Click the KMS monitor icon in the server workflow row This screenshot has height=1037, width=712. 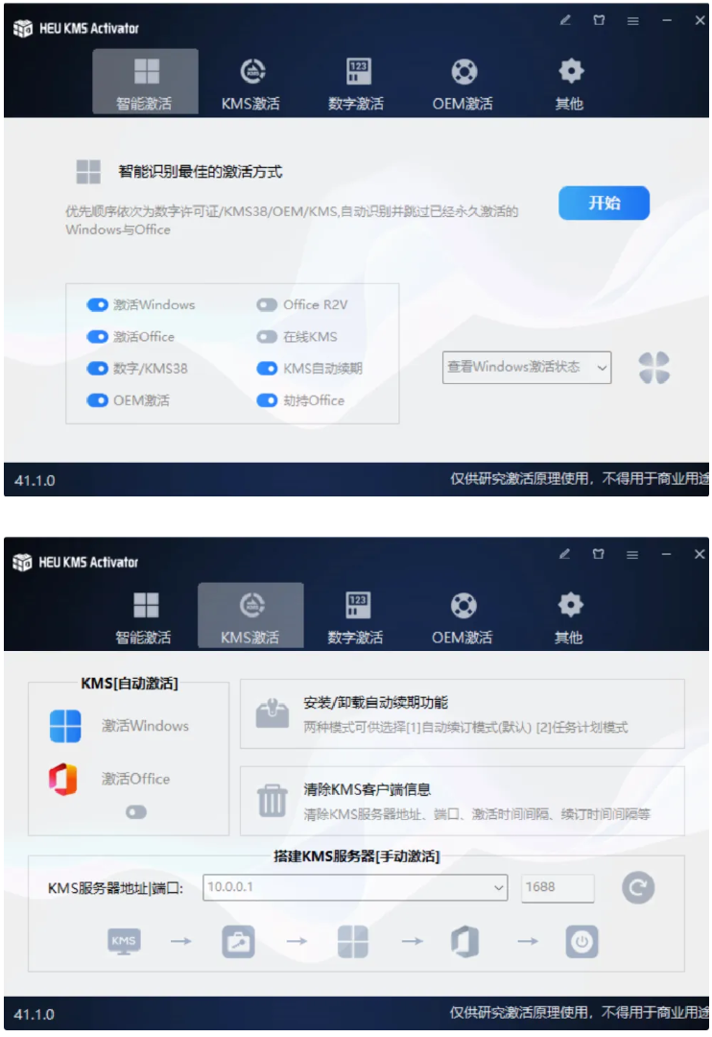124,942
